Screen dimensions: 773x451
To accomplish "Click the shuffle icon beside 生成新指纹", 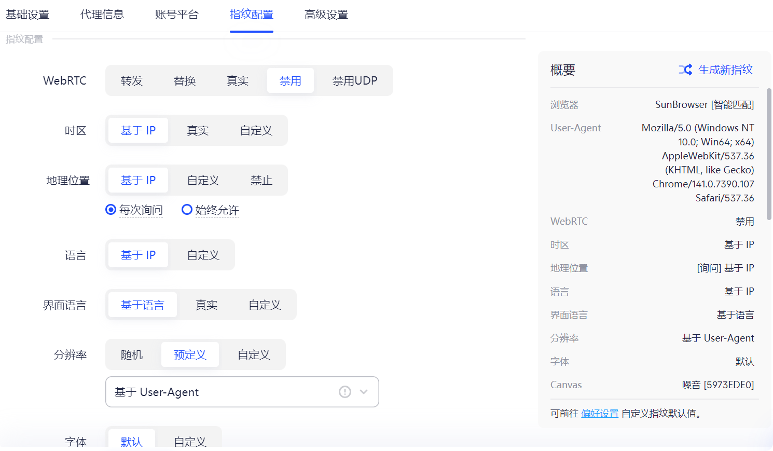I will (686, 69).
